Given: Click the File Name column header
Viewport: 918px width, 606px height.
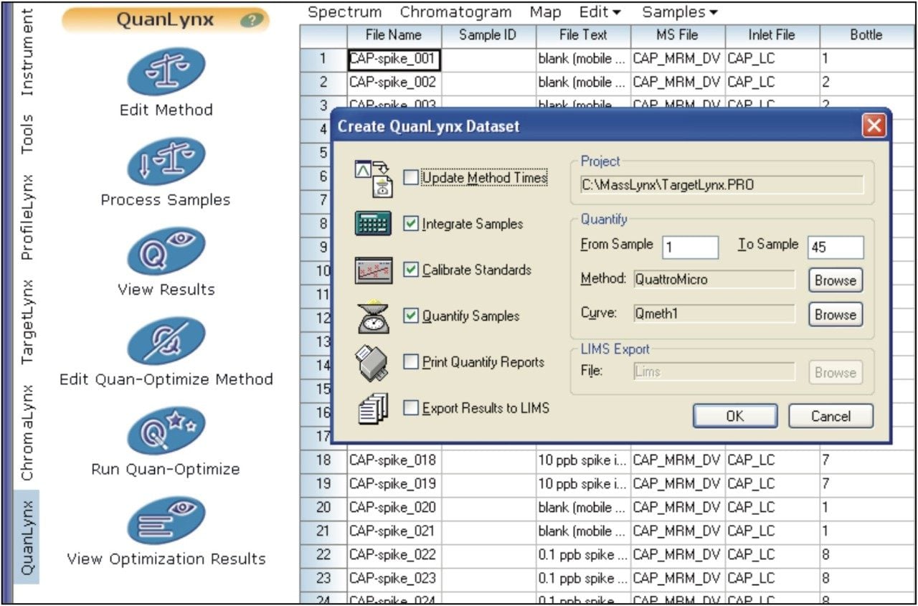Looking at the screenshot, I should coord(394,35).
